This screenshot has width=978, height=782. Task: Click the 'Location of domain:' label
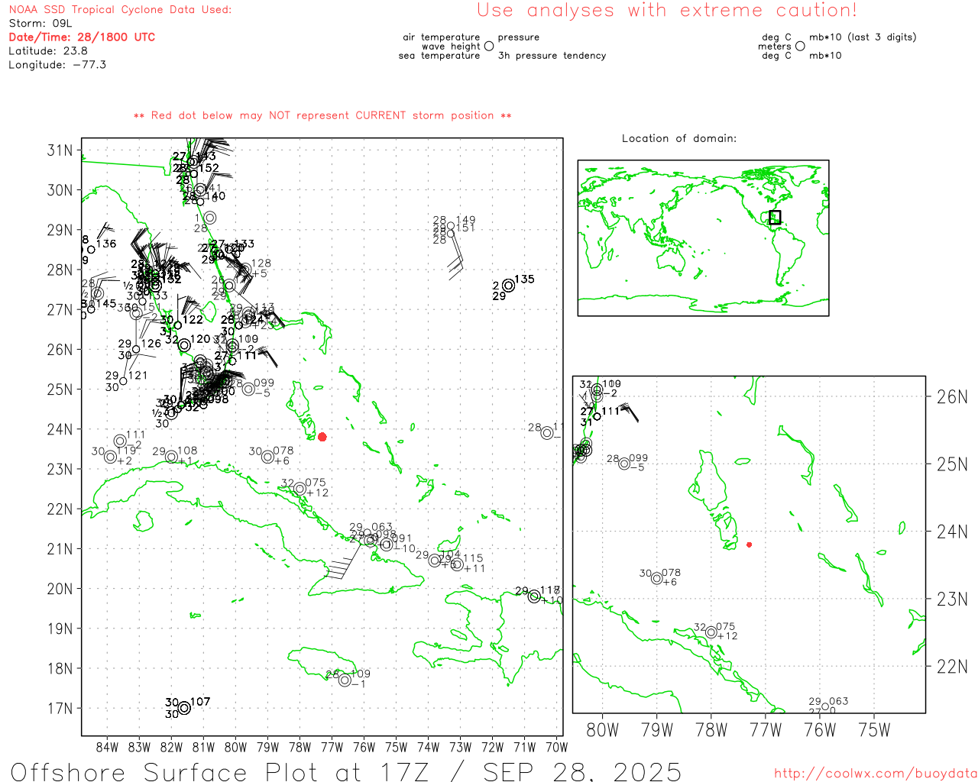678,138
